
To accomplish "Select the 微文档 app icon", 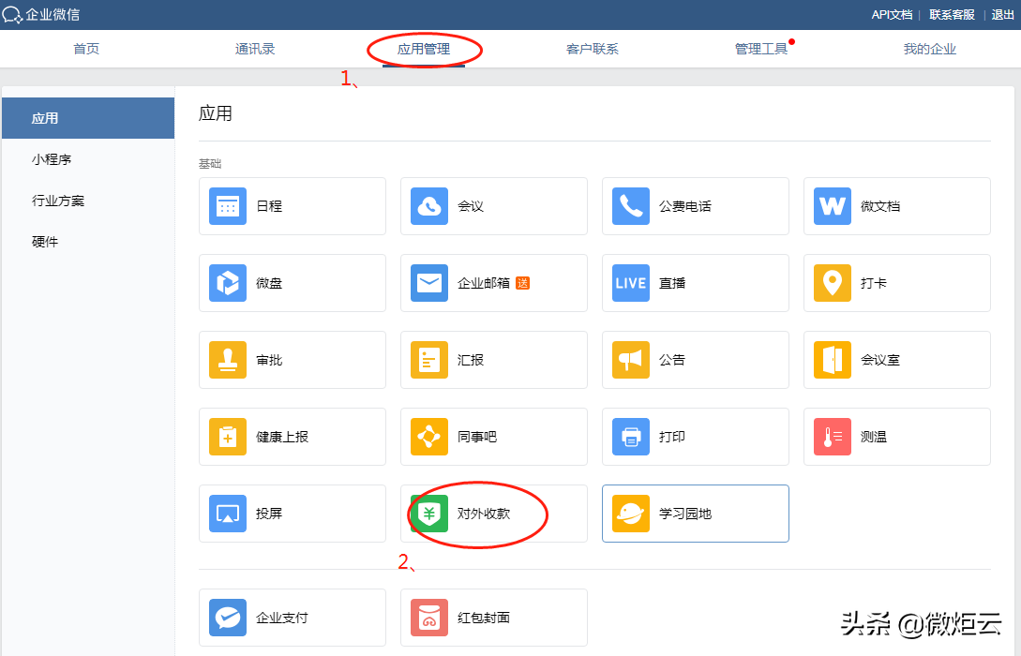I will coord(896,206).
